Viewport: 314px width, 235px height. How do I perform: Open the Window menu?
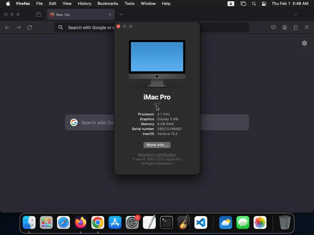(x=148, y=4)
